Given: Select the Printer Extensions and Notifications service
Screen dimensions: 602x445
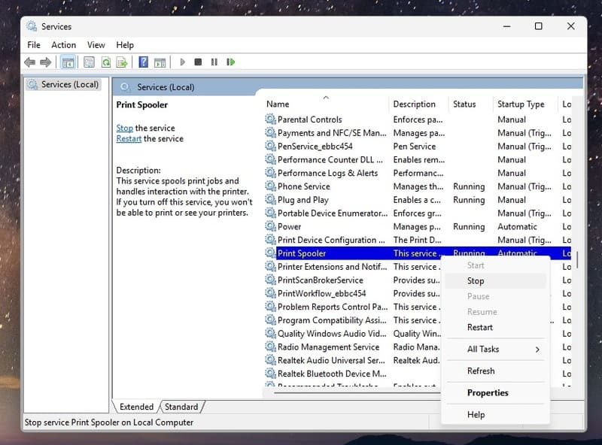Looking at the screenshot, I should (x=332, y=267).
